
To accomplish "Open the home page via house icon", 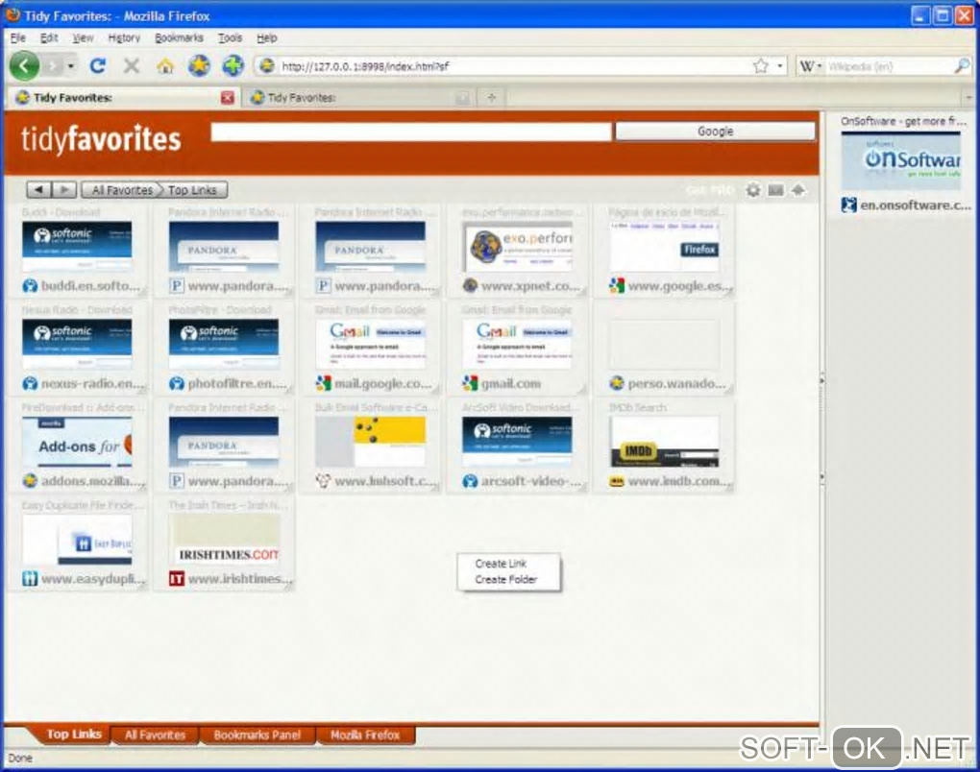I will coord(165,65).
